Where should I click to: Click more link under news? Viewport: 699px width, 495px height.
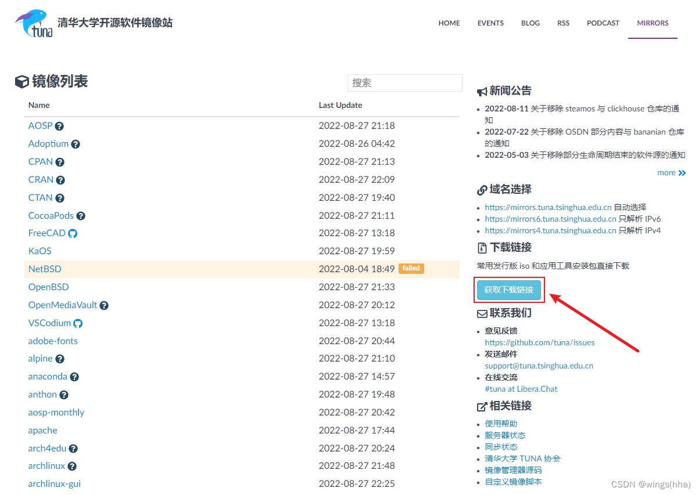[x=666, y=173]
